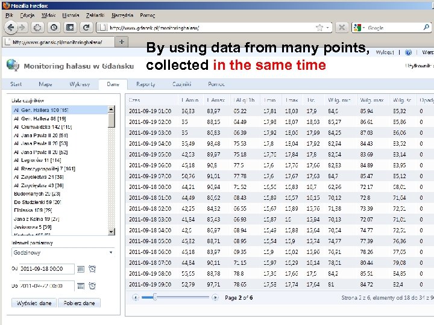The height and width of the screenshot is (325, 434).
Task: Select sensor Al. Gen. Hallera 86 [19]
Action: (60, 119)
